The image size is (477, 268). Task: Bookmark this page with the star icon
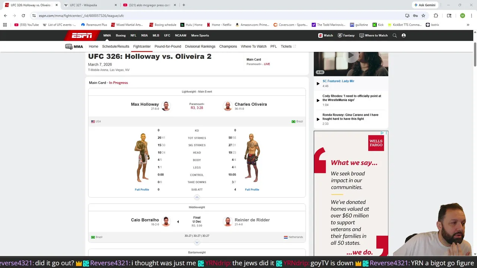click(423, 16)
